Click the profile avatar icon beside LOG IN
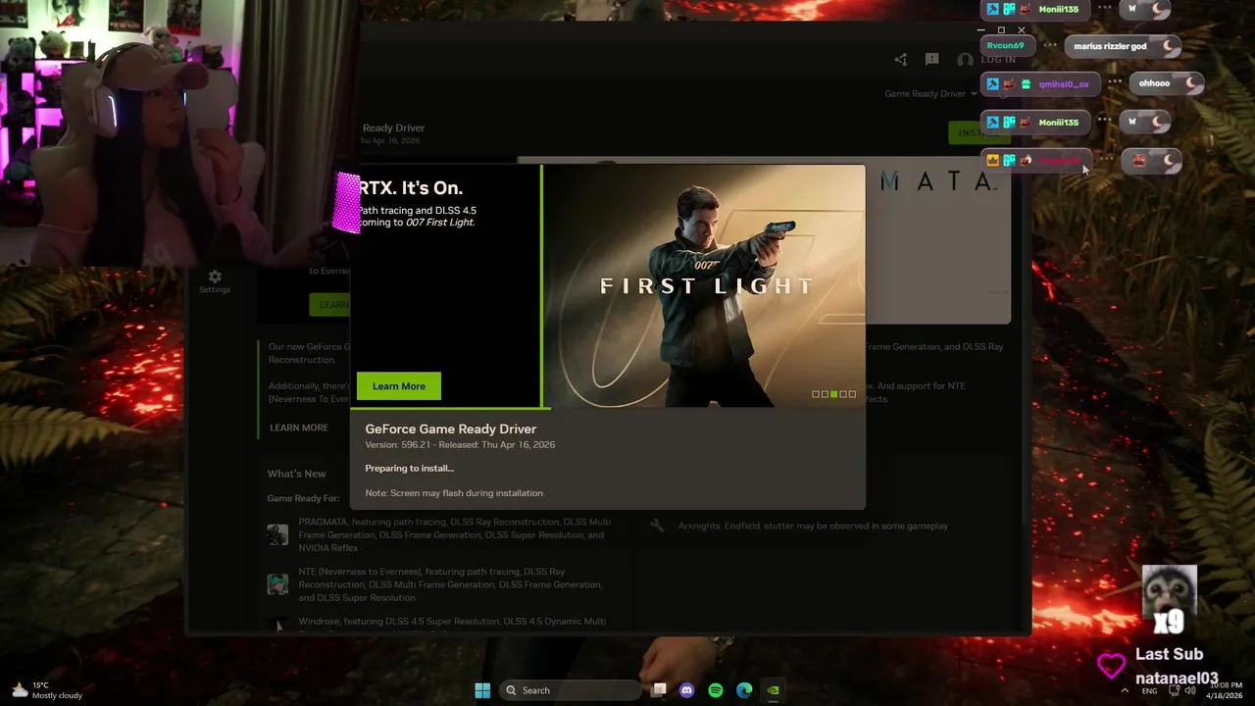This screenshot has height=706, width=1255. 966,60
